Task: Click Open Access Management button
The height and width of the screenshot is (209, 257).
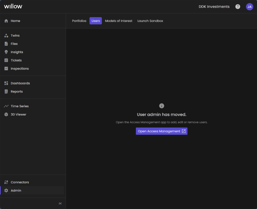Action: 162,131
